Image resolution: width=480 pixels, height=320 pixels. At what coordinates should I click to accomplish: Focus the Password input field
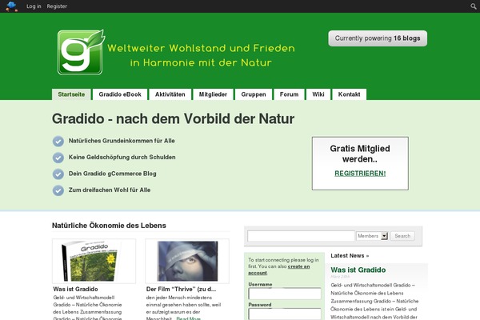(285, 314)
